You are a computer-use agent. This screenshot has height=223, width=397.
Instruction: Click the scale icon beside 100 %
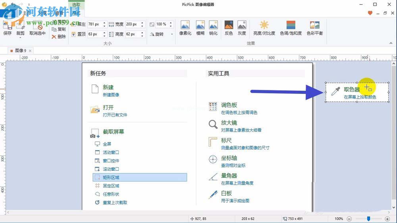pyautogui.click(x=152, y=24)
